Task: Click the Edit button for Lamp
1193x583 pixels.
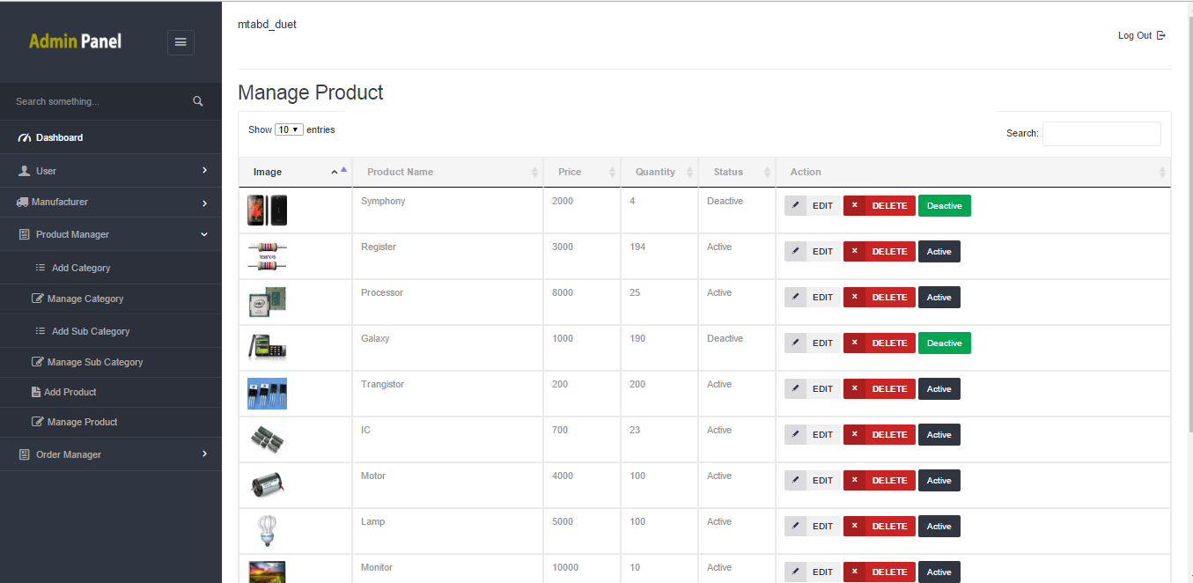Action: [813, 526]
